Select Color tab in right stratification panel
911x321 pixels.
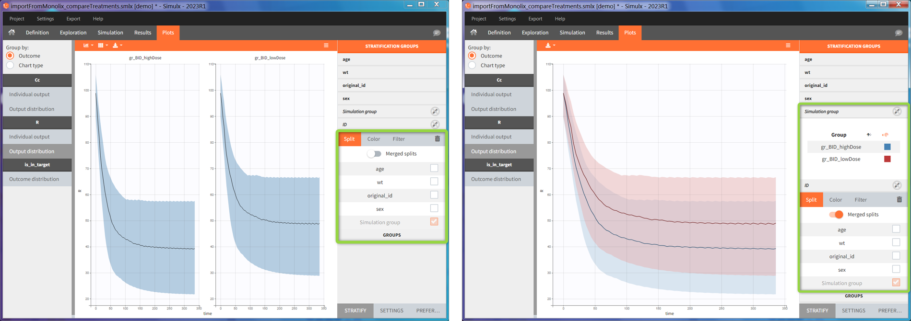click(x=835, y=200)
